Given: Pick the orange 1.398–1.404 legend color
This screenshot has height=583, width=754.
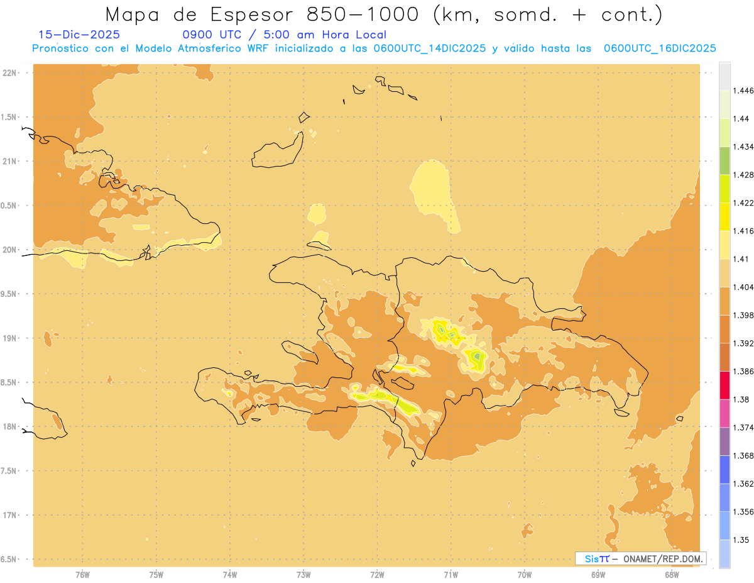Looking at the screenshot, I should click(724, 301).
